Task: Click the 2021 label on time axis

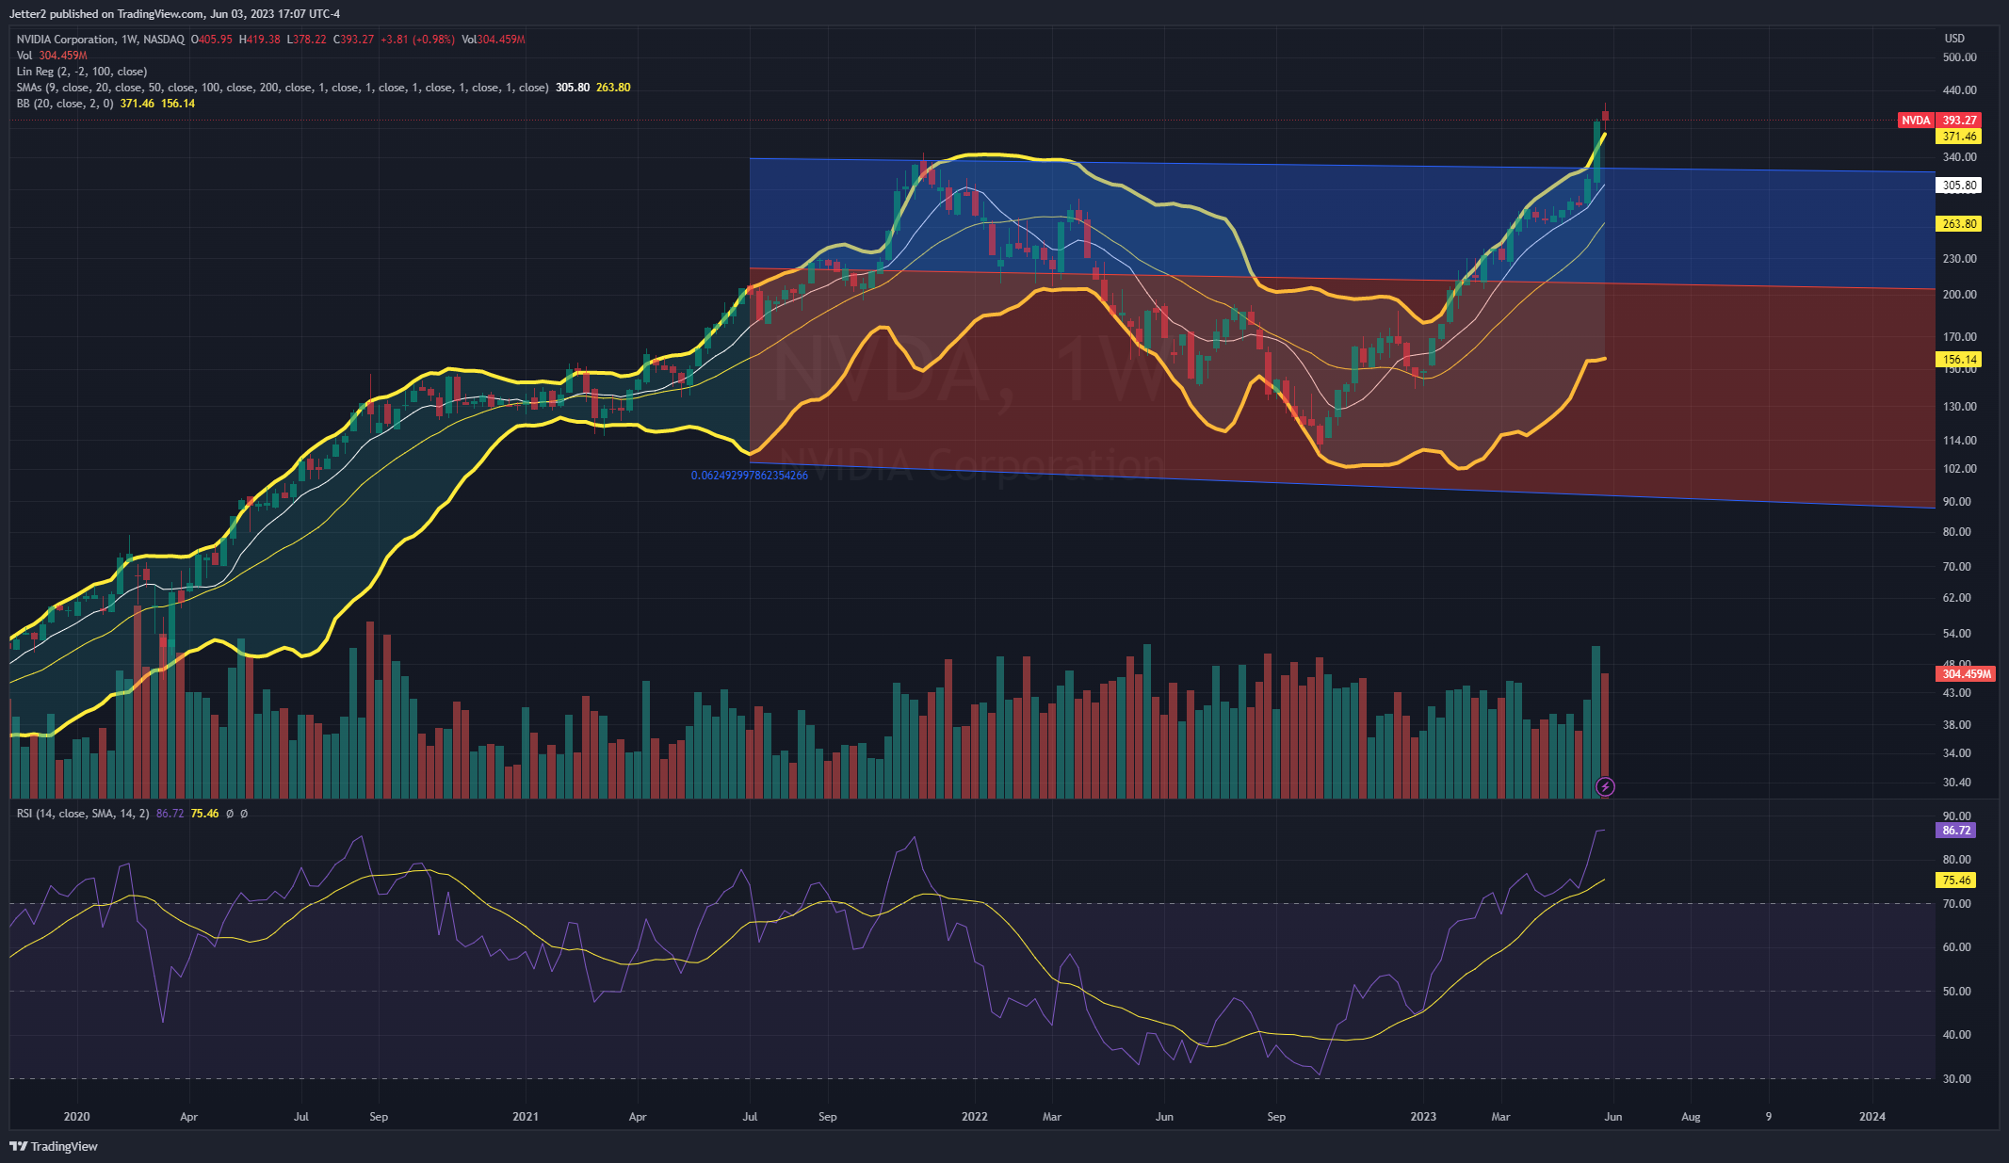Action: [526, 1117]
